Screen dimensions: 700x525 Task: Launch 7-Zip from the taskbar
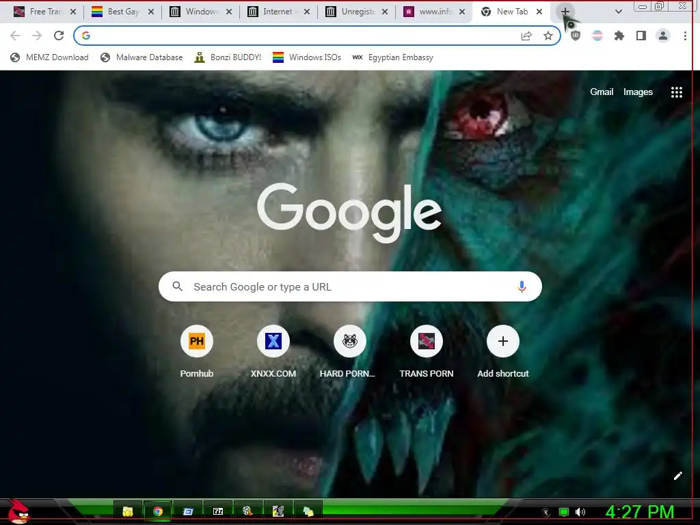218,511
